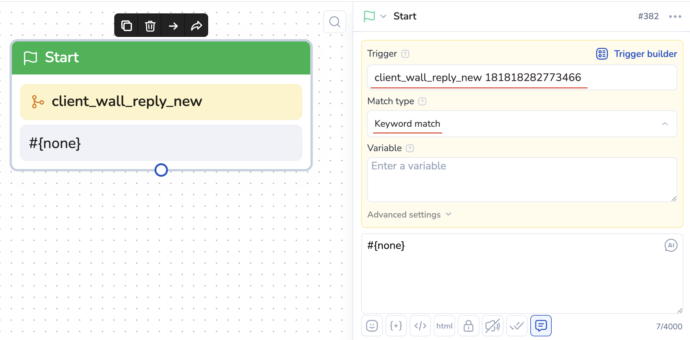690x340 pixels.
Task: Click the Variable input field
Action: pyautogui.click(x=522, y=179)
